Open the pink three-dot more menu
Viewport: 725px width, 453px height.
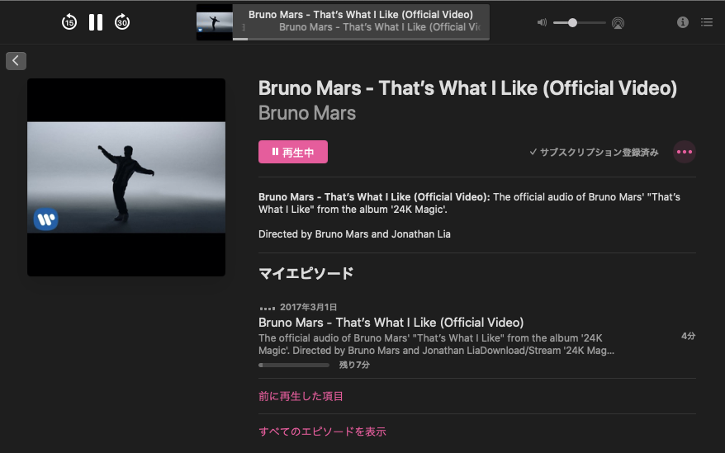685,152
